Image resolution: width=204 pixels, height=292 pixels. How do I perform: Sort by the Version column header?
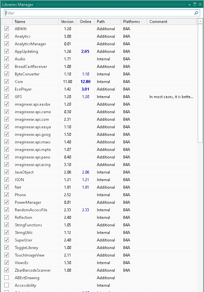(67, 22)
